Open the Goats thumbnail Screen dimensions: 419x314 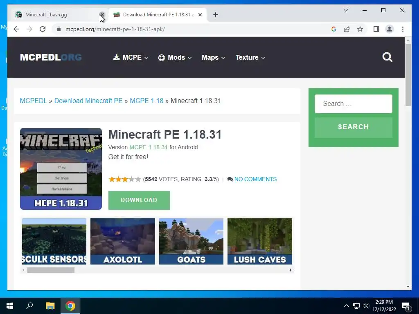pyautogui.click(x=191, y=241)
